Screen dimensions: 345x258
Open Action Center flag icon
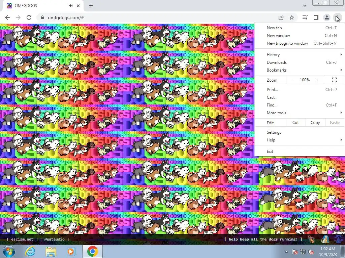(294, 252)
